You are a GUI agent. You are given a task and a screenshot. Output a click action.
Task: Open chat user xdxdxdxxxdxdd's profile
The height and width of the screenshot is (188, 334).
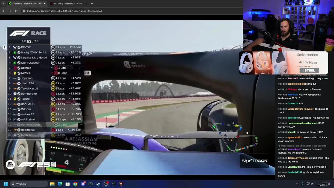coord(296,84)
